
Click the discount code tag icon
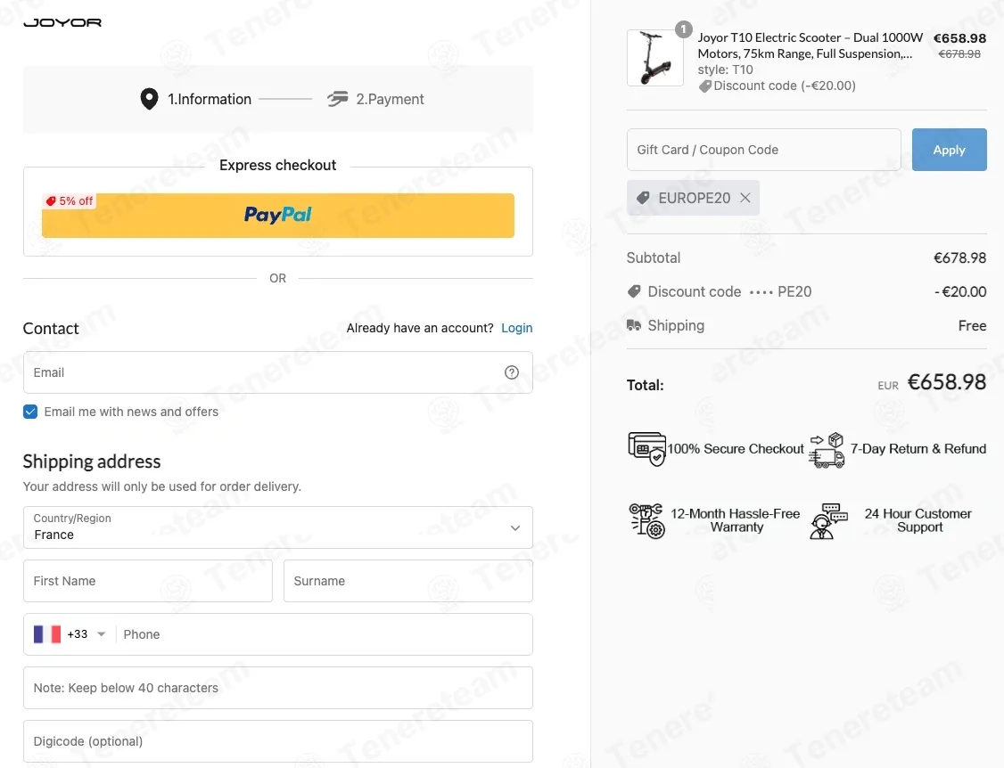click(x=633, y=292)
